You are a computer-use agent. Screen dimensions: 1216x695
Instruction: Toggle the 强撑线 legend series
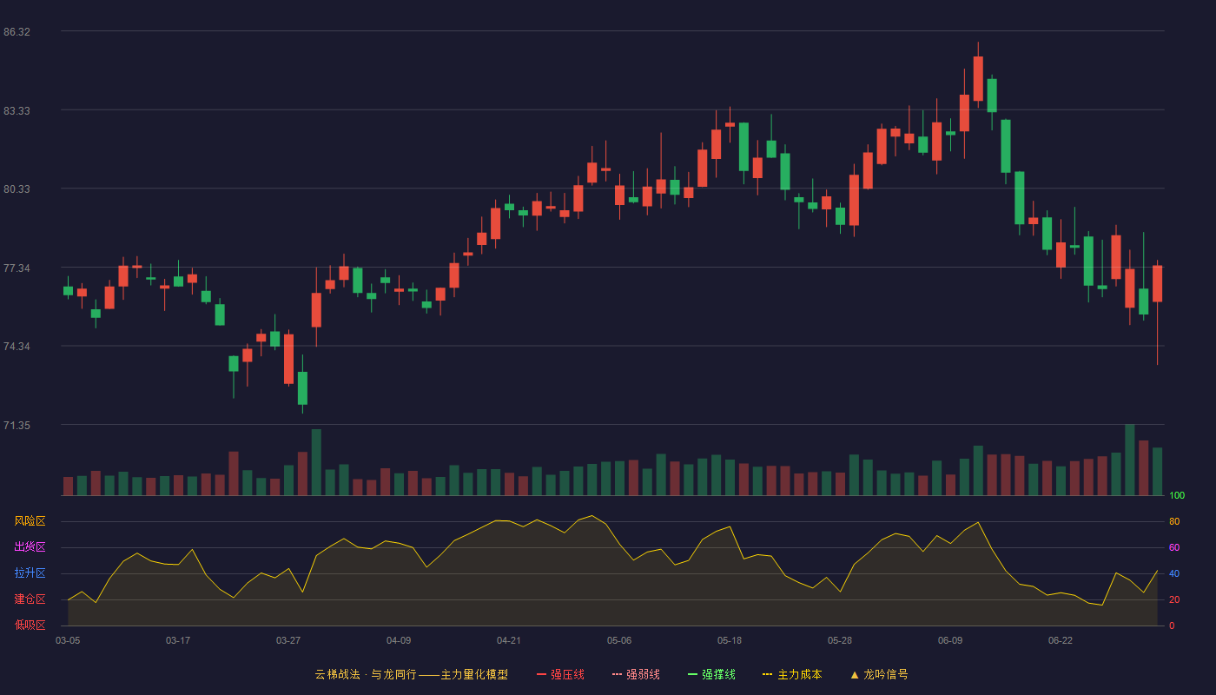click(x=711, y=674)
